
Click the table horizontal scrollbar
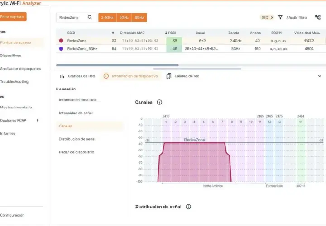[117, 65]
